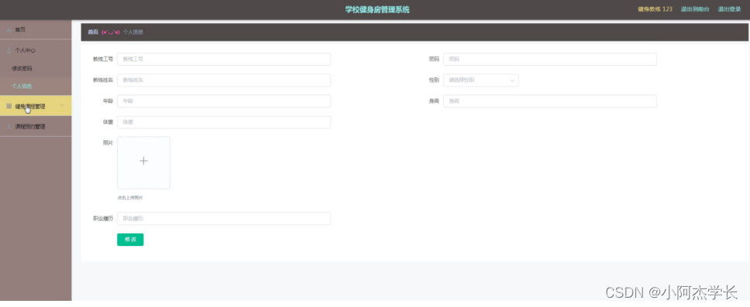Viewport: 750px width, 307px height.
Task: Focus the 体重 input field
Action: 224,122
